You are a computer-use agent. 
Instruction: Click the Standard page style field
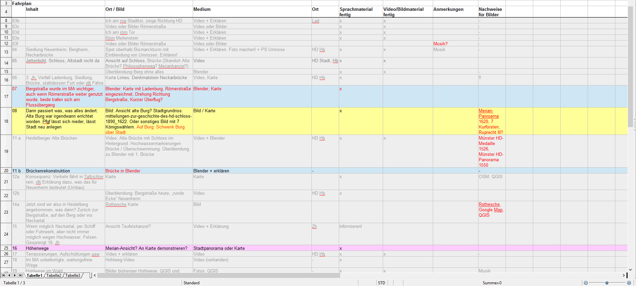pos(191,283)
